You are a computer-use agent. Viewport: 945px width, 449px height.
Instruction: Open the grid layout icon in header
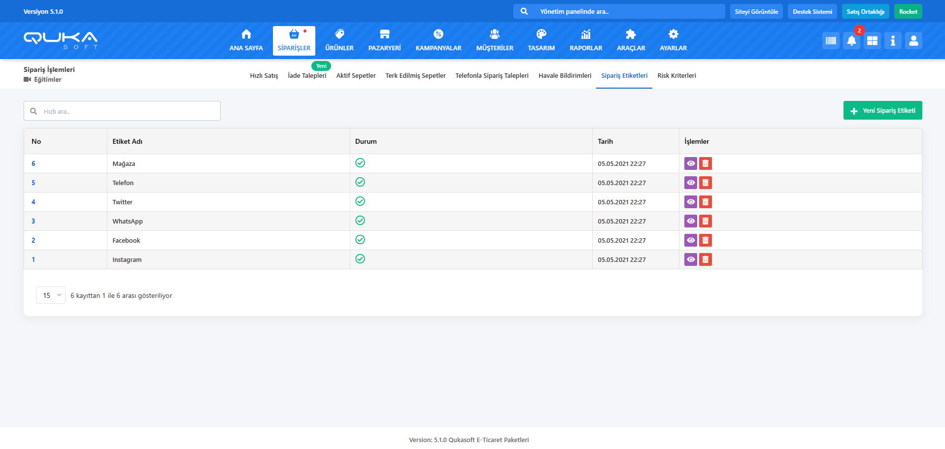tap(872, 41)
